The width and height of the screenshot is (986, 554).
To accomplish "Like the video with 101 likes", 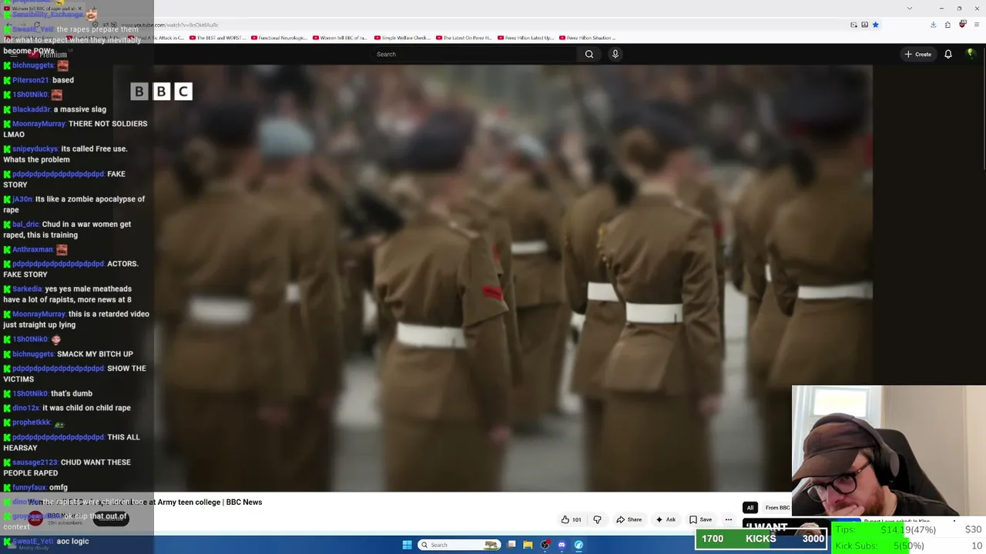I will (x=572, y=519).
